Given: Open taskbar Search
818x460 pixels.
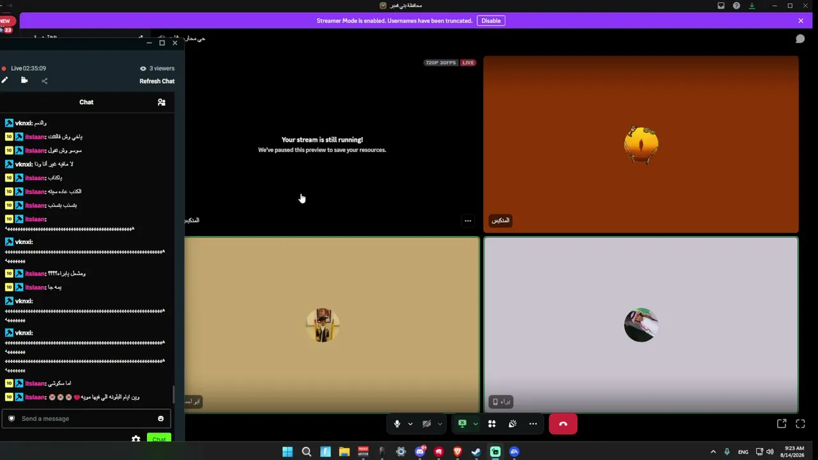Looking at the screenshot, I should tap(307, 452).
